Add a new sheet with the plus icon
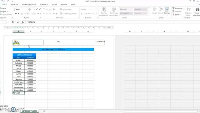This screenshot has height=113, width=200. (44, 111)
